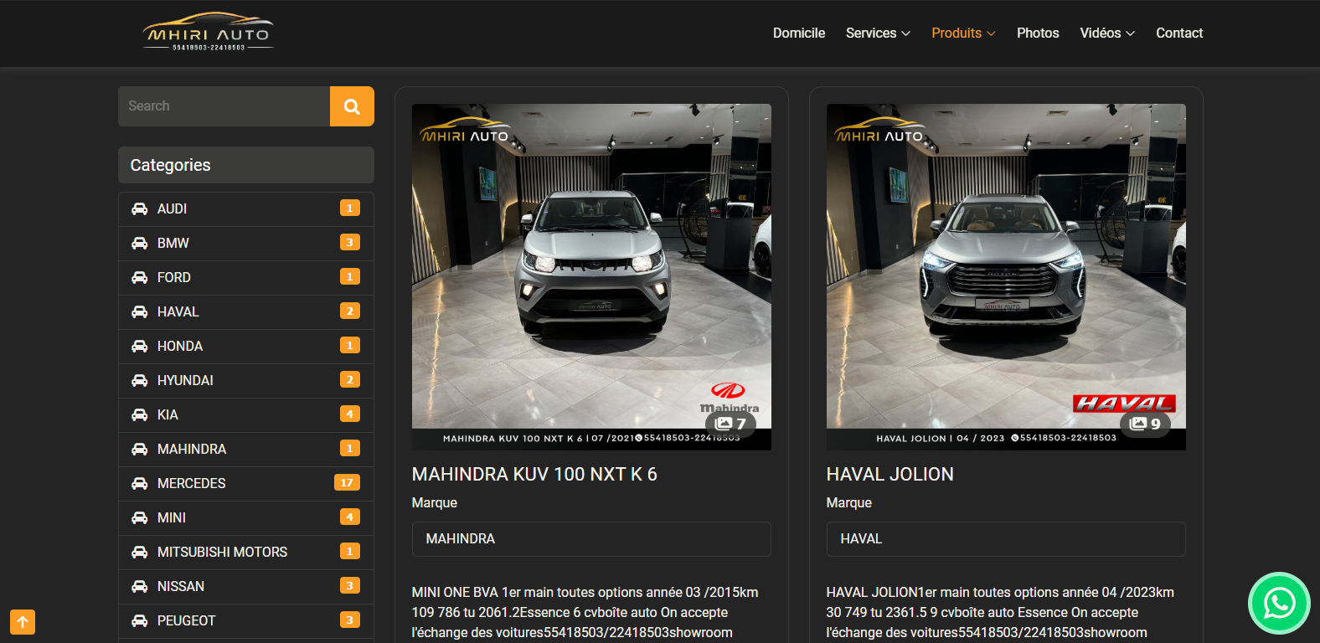Image resolution: width=1320 pixels, height=643 pixels.
Task: Click car icon next to MERCEDES
Action: (x=139, y=483)
